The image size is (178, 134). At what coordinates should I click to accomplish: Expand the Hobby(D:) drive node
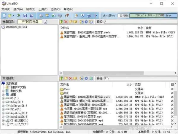pyautogui.click(x=3, y=102)
